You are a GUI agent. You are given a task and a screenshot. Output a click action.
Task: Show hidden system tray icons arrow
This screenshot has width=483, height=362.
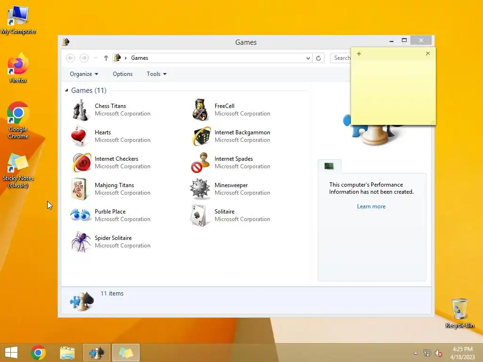tap(416, 353)
